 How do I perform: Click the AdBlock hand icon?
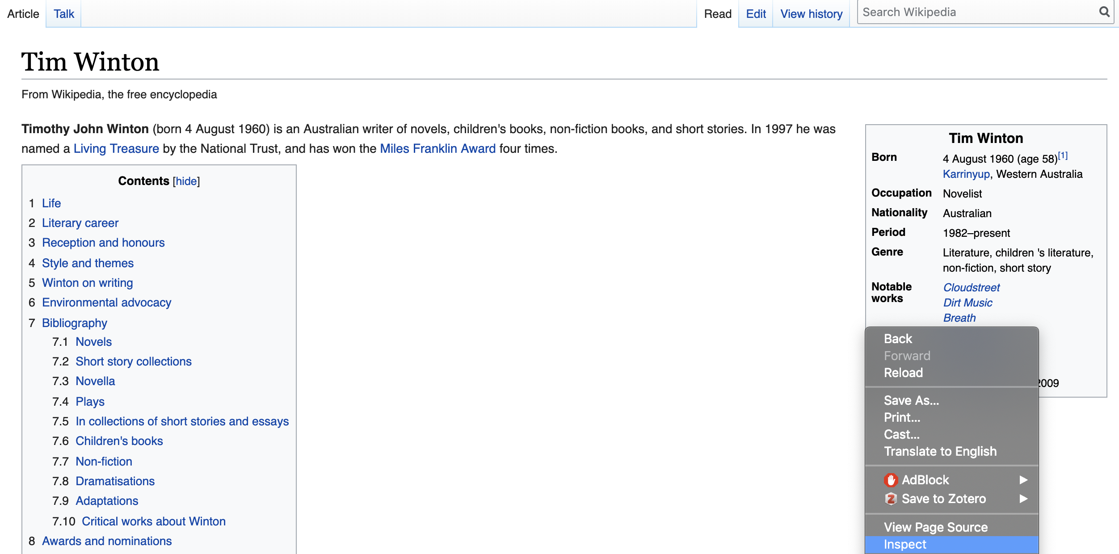tap(891, 480)
